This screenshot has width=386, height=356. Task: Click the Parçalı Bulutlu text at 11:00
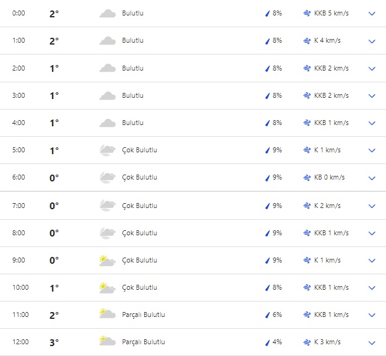144,315
